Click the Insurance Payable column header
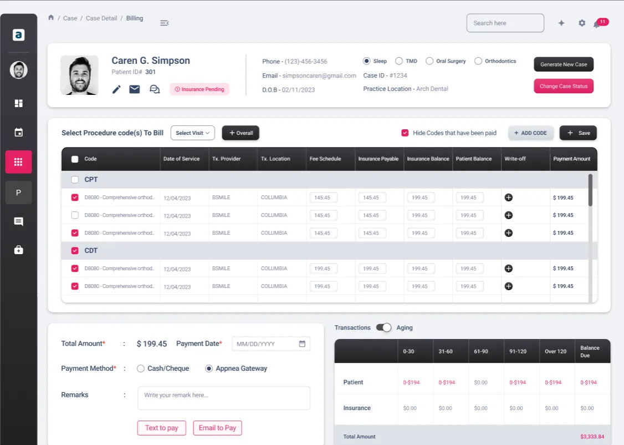 pyautogui.click(x=378, y=159)
